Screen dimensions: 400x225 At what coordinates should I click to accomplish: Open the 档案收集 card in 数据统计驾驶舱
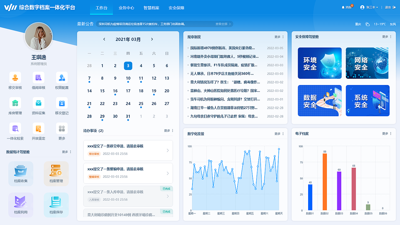click(x=21, y=173)
